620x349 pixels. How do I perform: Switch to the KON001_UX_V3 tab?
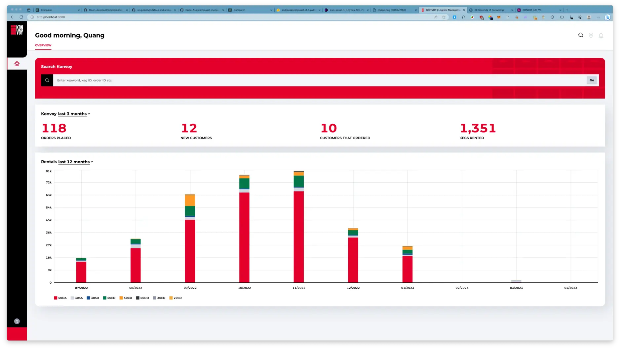pyautogui.click(x=539, y=10)
